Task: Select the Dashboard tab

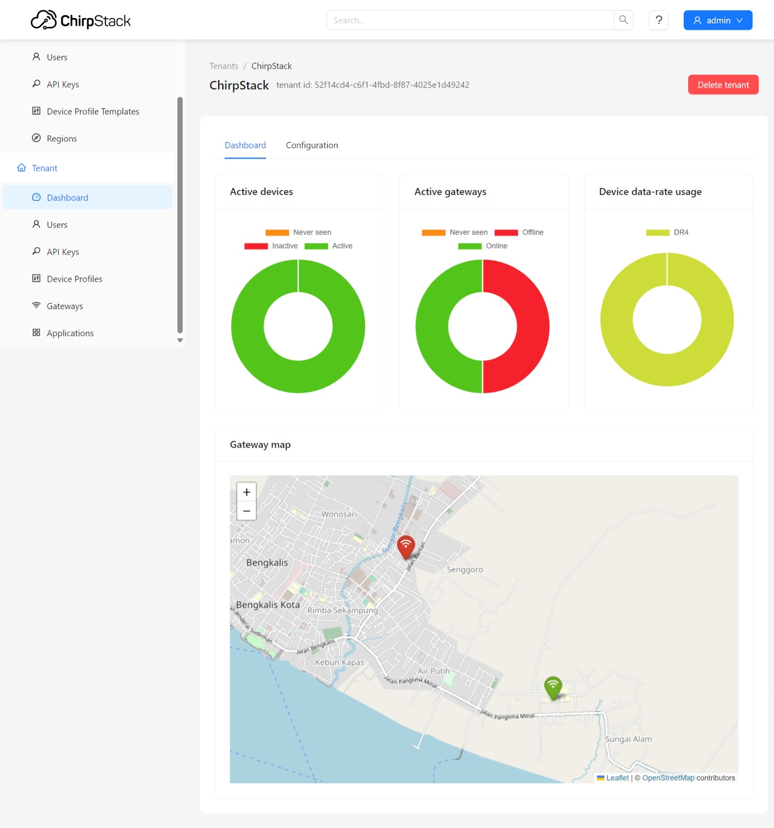Action: [x=245, y=145]
